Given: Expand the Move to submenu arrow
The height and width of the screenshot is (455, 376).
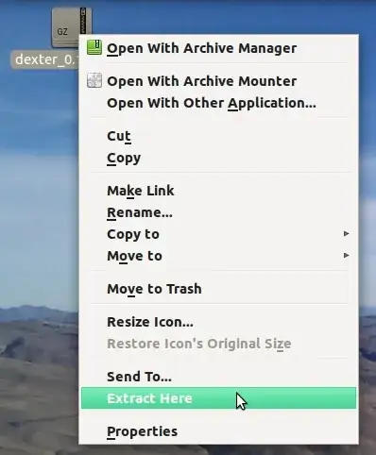Looking at the screenshot, I should coord(346,256).
